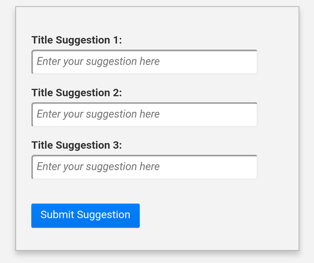Click the word "here" in first input placeholder
This screenshot has height=263, width=314.
[x=150, y=62]
